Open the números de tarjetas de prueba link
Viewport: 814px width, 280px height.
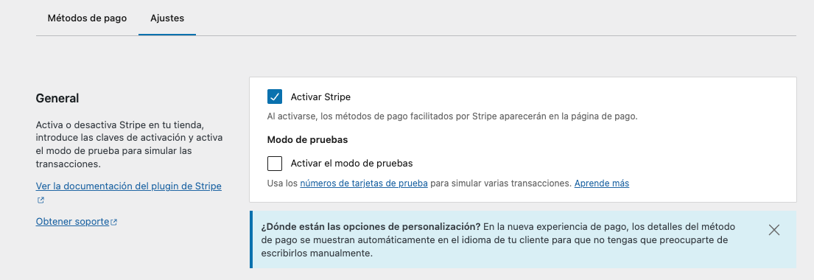(x=364, y=183)
